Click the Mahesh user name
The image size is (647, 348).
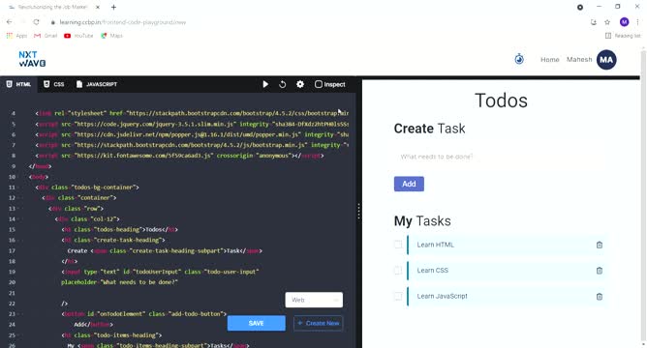coord(579,60)
